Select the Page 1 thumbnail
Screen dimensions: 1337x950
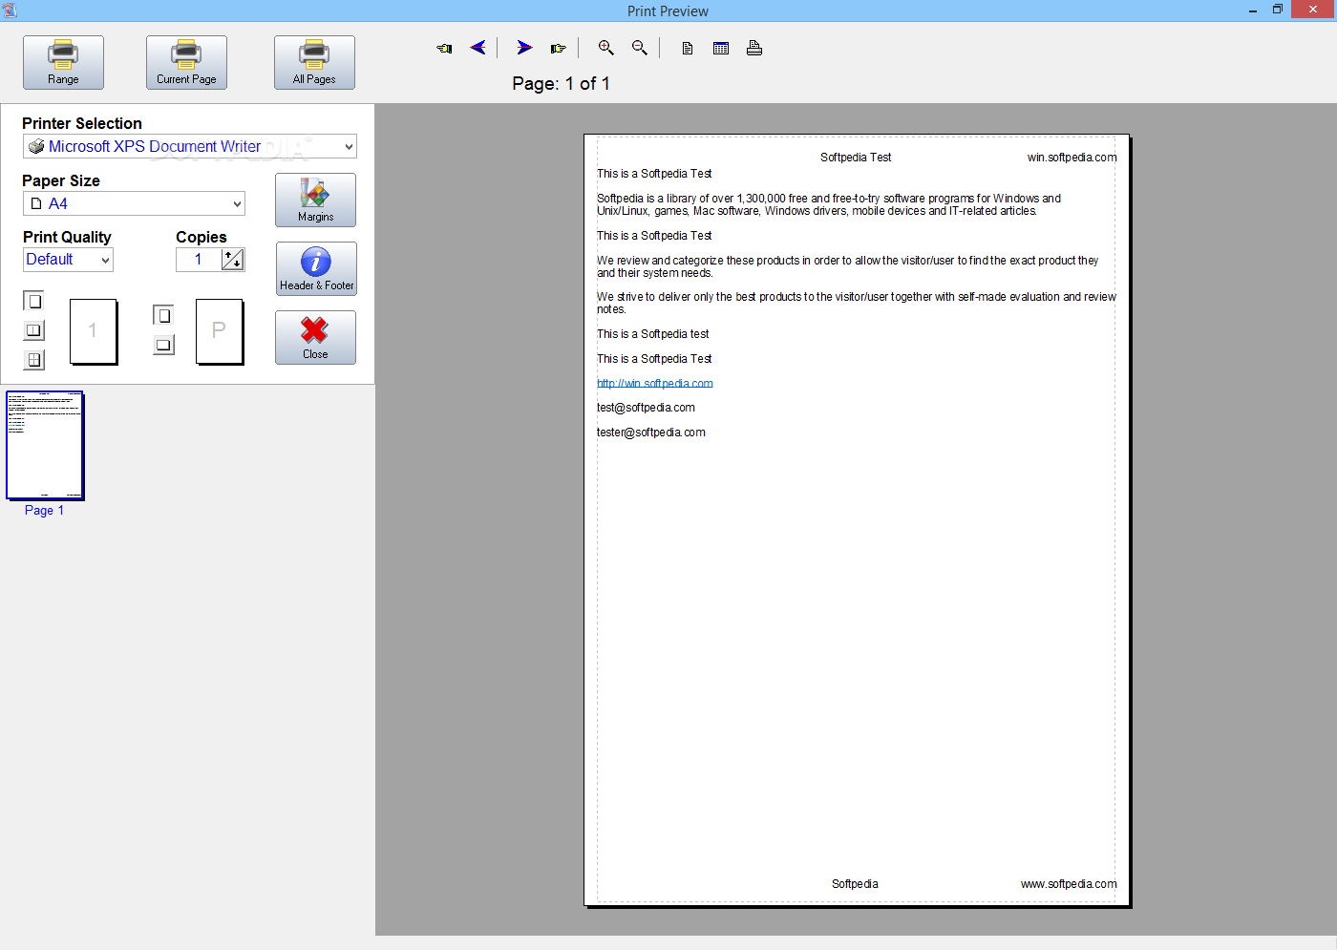[x=45, y=445]
